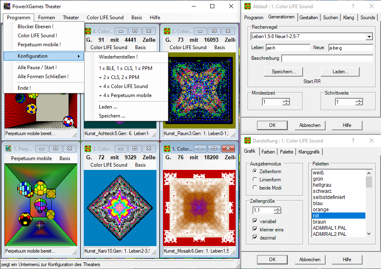Click the Laden... button in Ablauf

tap(340, 72)
